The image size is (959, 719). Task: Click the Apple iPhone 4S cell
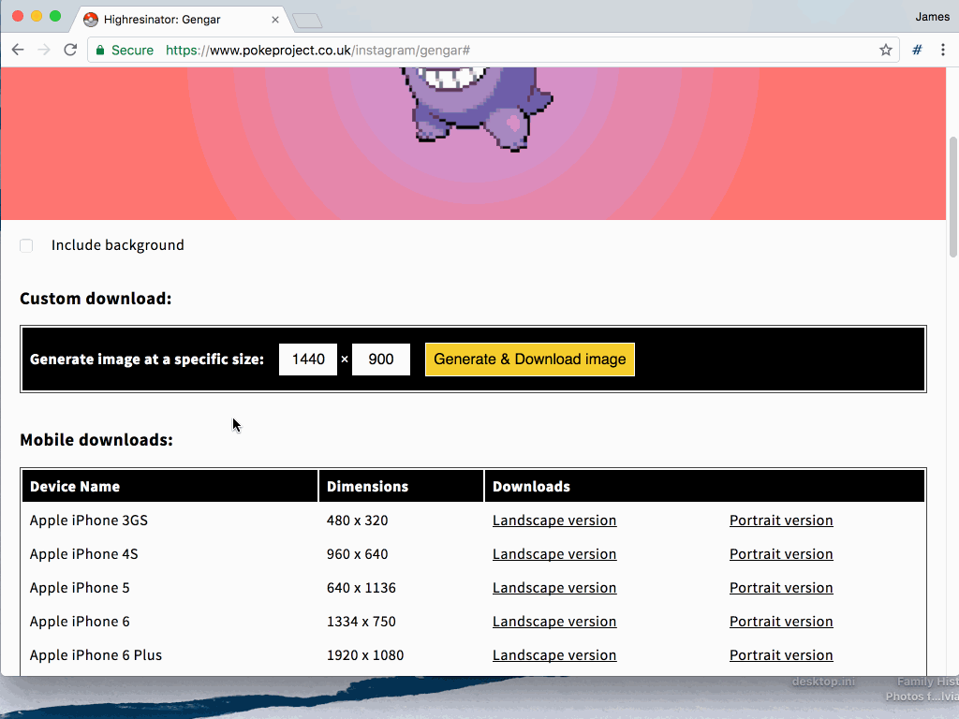(x=83, y=554)
